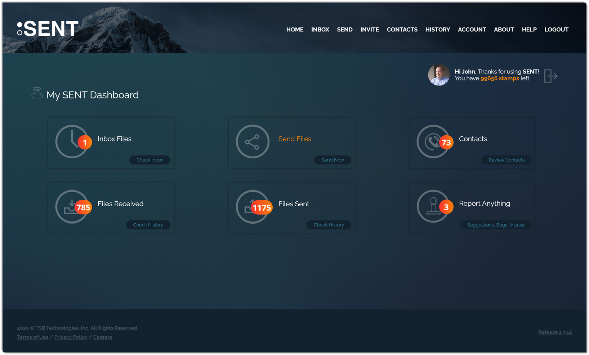Open the HELP page
Viewport: 589px width, 355px height.
(x=529, y=30)
